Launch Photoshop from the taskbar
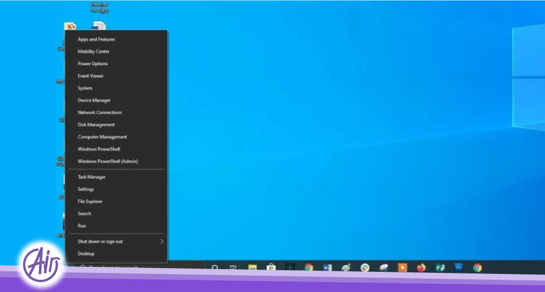 [x=459, y=268]
